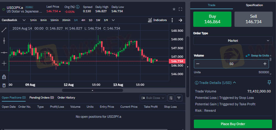
Task: Toggle the lock drawings icon
Action: point(4,77)
